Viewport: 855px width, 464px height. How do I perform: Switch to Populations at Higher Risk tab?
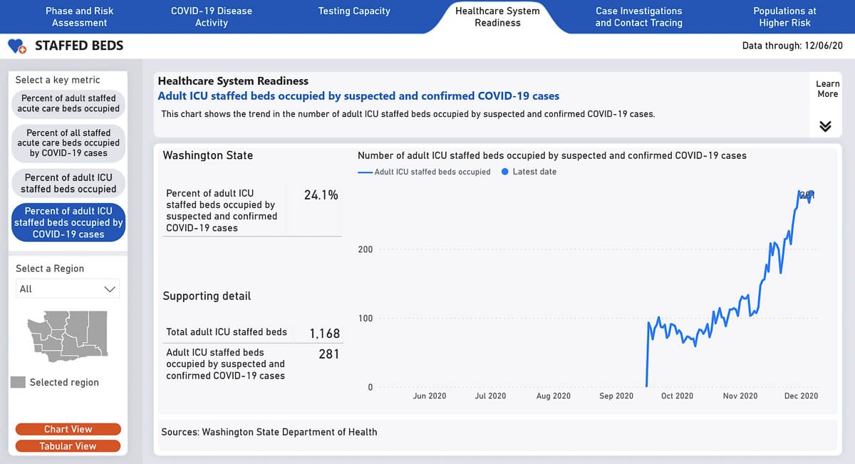[784, 16]
